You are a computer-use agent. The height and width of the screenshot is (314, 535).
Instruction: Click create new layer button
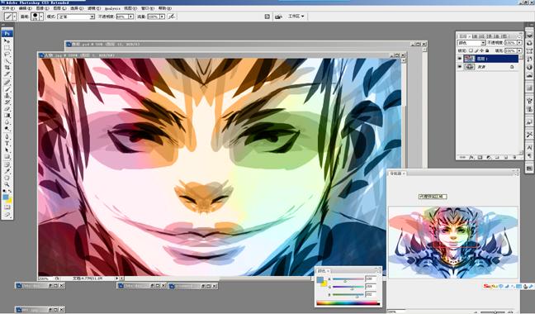pos(505,157)
